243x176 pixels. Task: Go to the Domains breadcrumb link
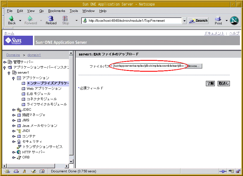pyautogui.click(x=13, y=55)
